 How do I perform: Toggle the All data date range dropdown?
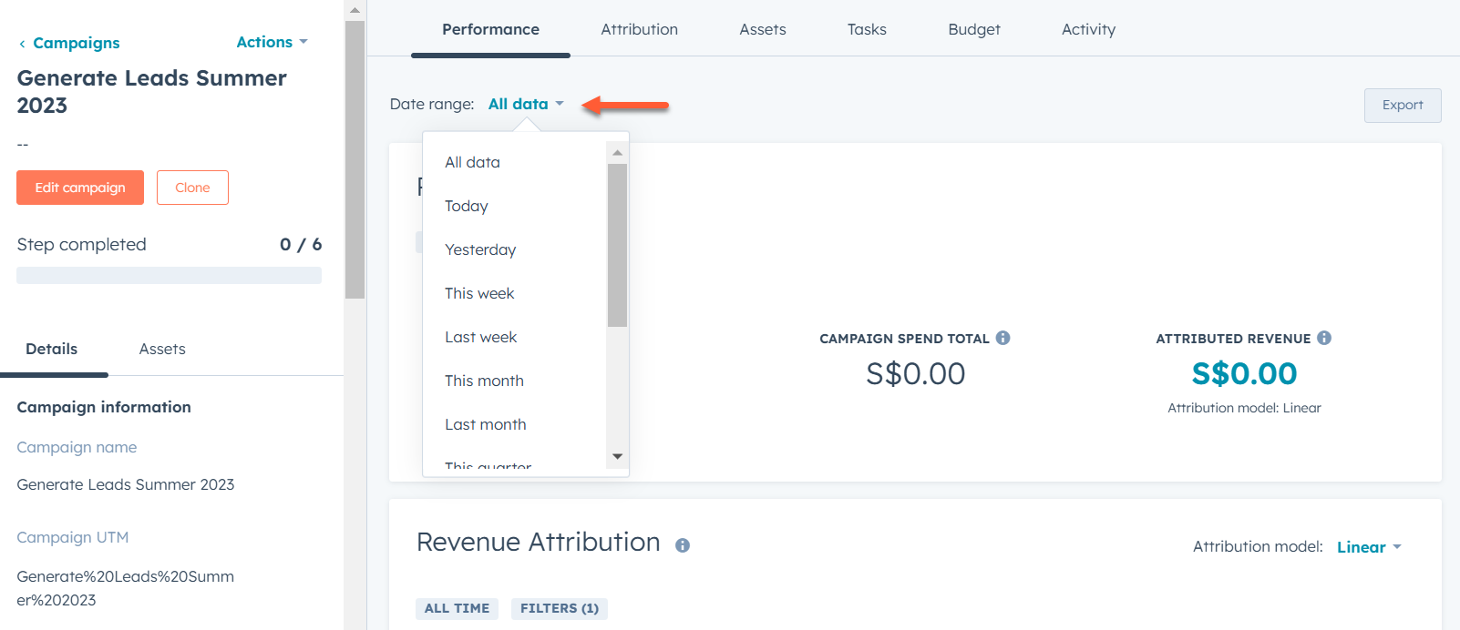526,104
